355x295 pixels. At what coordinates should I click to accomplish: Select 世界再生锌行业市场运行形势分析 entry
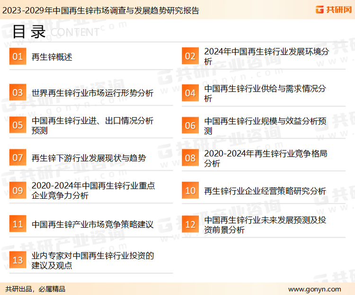point(93,93)
